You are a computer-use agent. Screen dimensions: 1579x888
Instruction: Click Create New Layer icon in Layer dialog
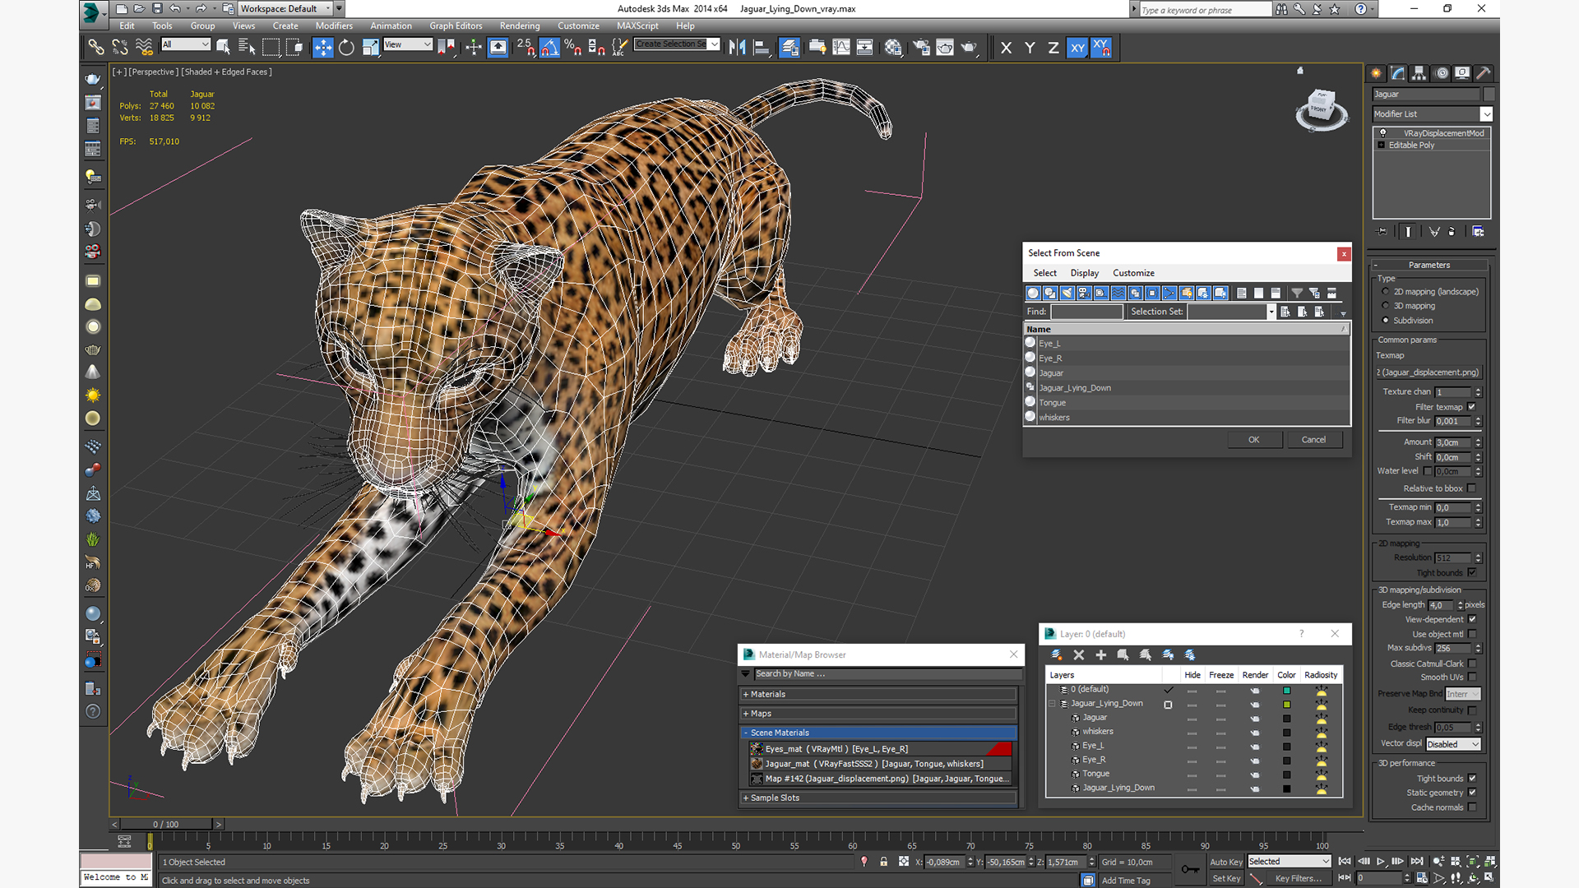click(x=1057, y=655)
